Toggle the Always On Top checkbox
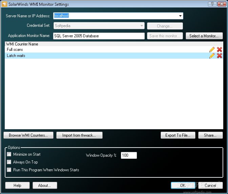This screenshot has width=228, height=194. [x=9, y=162]
